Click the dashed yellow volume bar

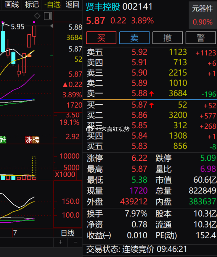[x=34, y=166]
